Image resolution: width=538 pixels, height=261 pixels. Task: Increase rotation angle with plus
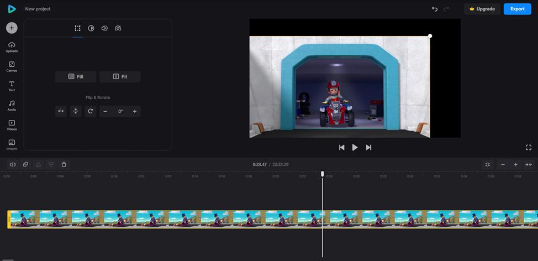[x=135, y=111]
